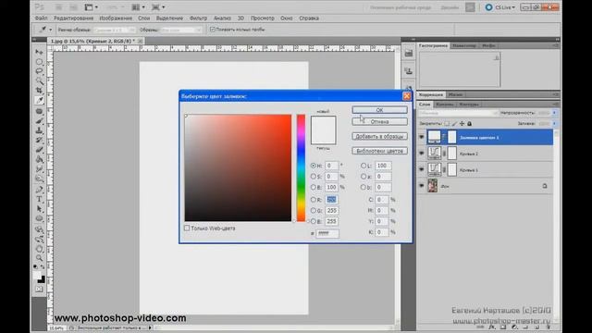Select the H hue radio button

(313, 166)
